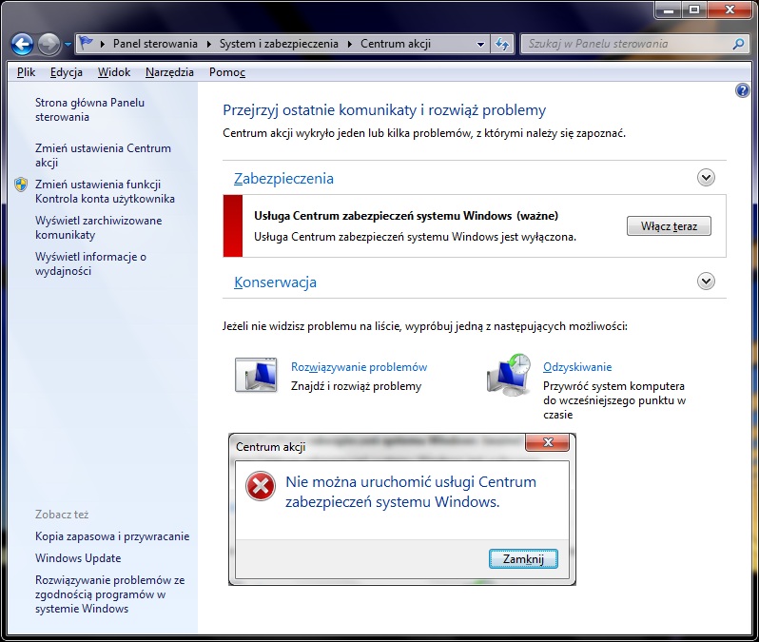Expand the Konserwacja section chevron
The height and width of the screenshot is (642, 759).
(706, 282)
